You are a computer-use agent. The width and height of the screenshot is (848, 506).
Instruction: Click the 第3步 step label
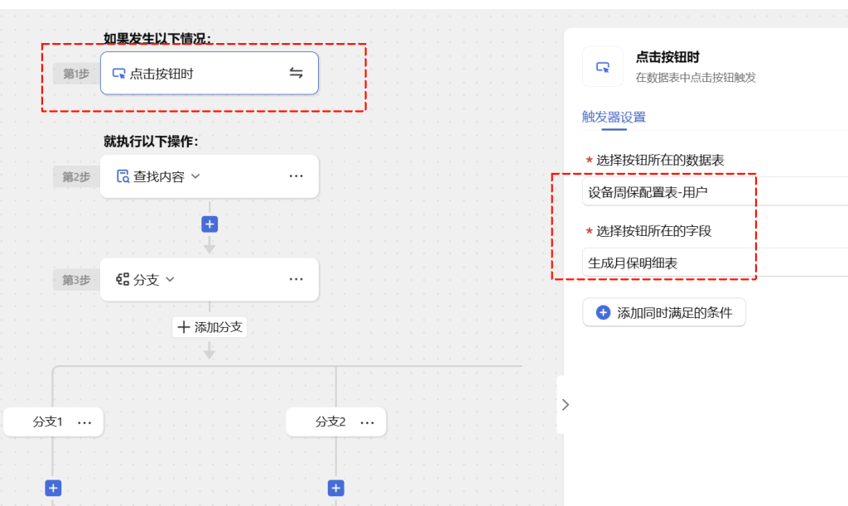click(76, 280)
